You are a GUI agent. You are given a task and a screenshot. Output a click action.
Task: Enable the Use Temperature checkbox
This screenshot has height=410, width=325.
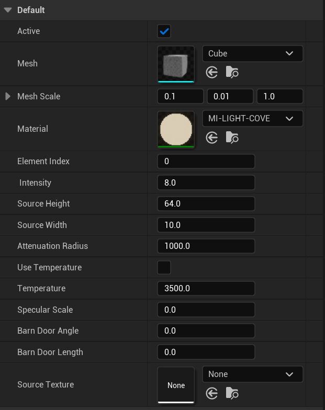point(164,268)
